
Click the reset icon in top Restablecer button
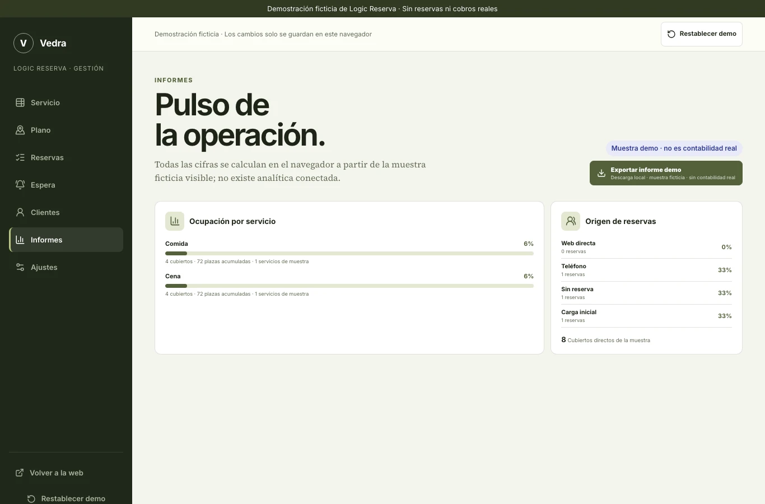click(x=671, y=34)
